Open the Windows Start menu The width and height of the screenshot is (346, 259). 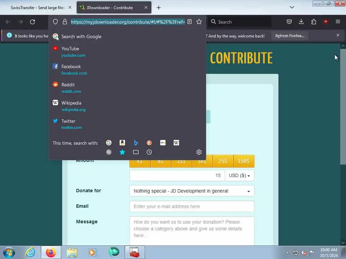pyautogui.click(x=9, y=252)
